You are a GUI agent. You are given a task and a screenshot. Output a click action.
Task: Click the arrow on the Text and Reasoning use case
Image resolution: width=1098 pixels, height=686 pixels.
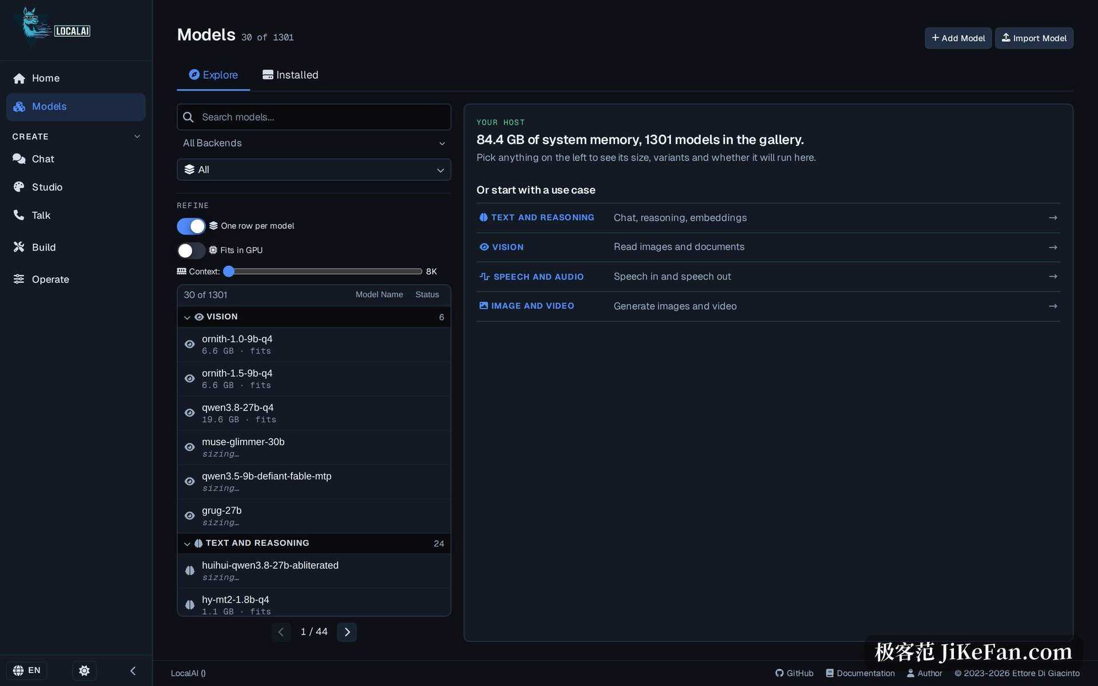click(x=1053, y=218)
